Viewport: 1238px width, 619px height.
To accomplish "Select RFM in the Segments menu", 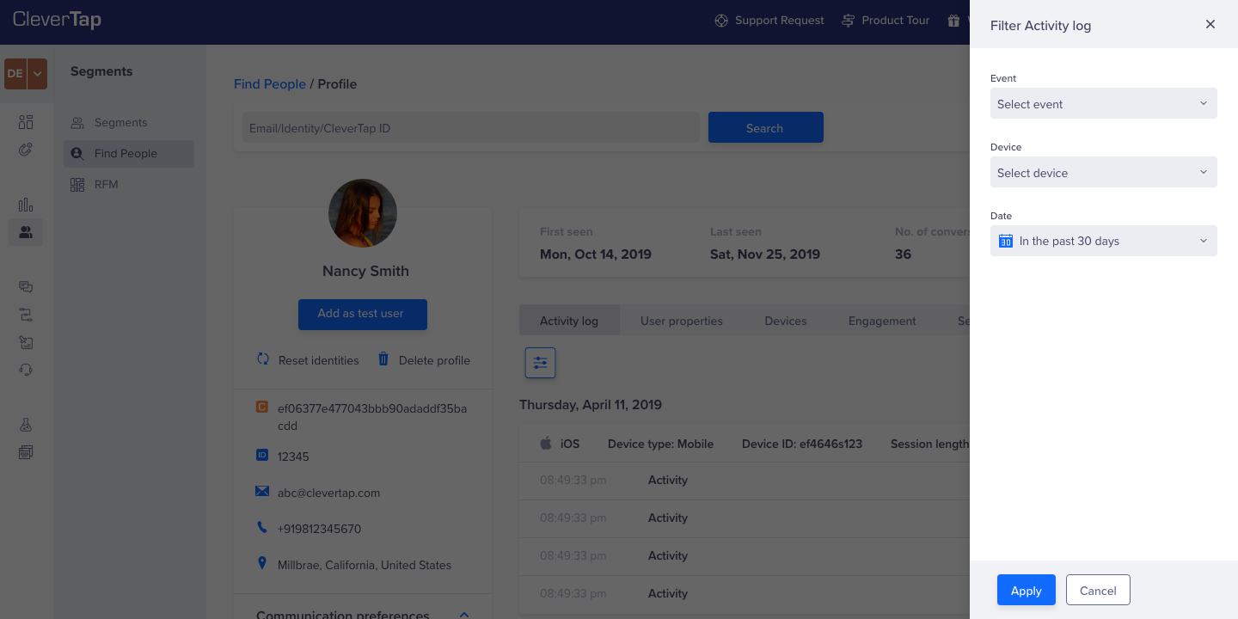I will point(107,184).
